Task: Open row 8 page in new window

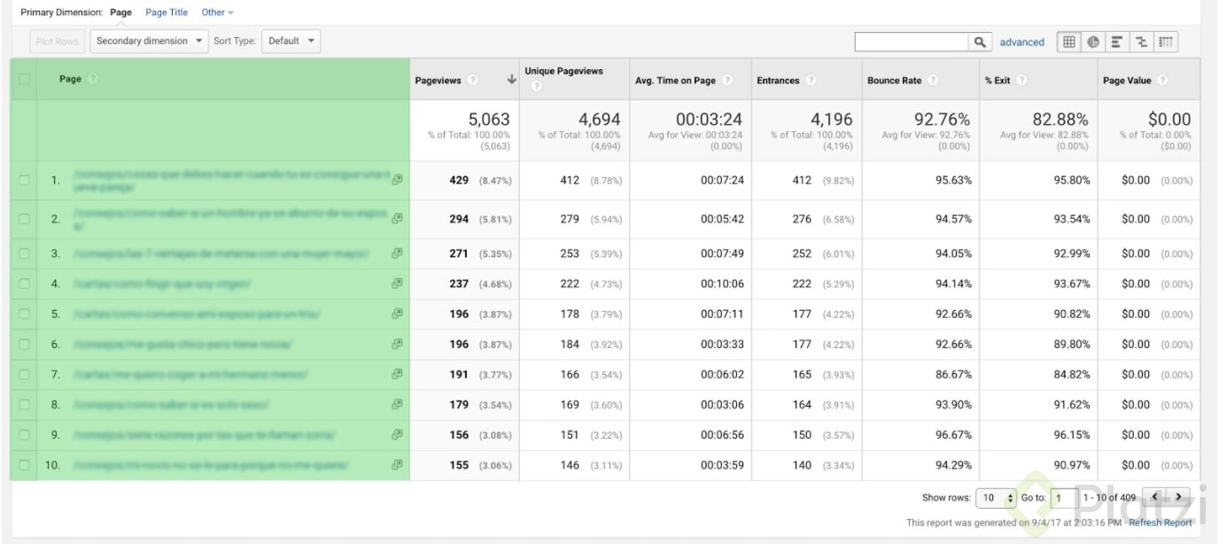Action: 397,404
